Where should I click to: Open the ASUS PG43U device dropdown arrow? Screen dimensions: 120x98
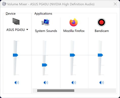coord(27,29)
